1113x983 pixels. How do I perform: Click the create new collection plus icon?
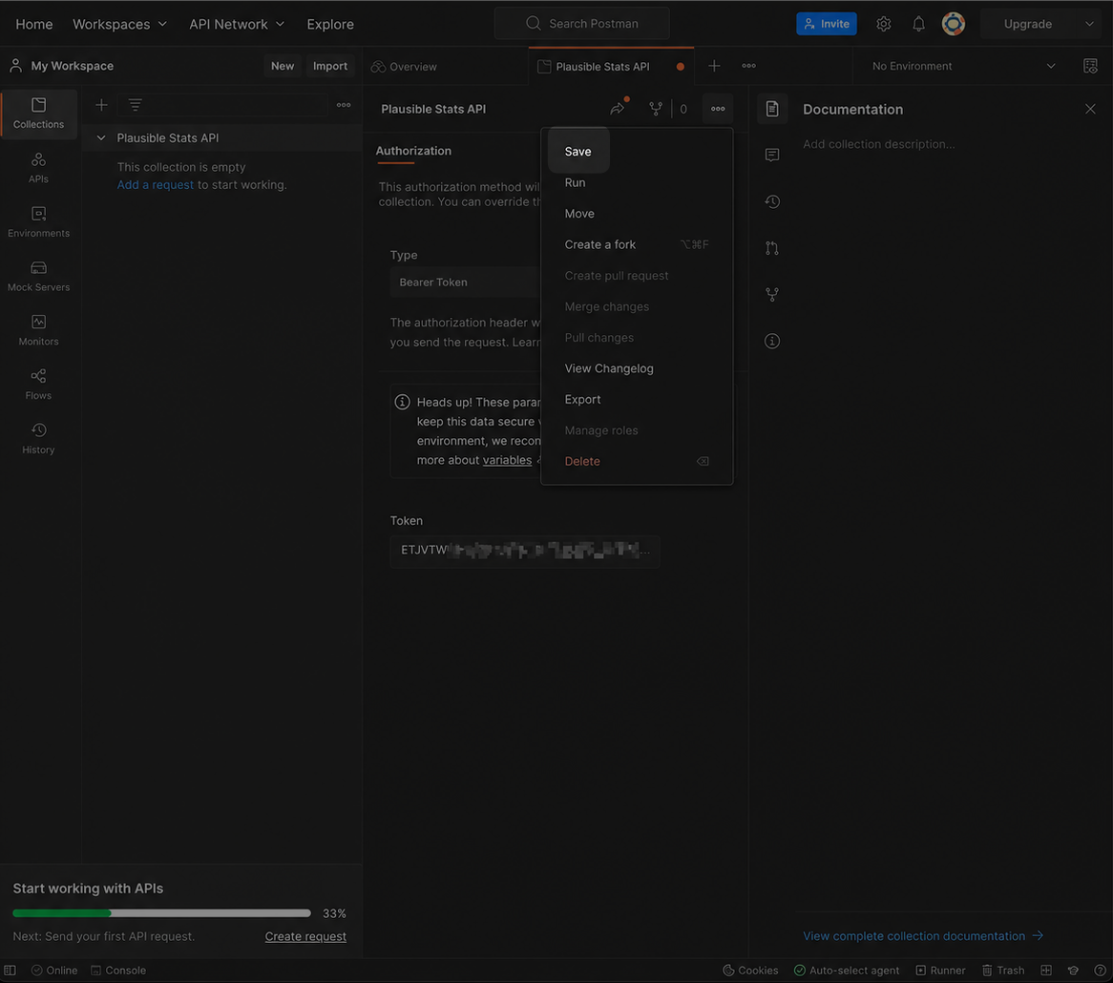(101, 105)
